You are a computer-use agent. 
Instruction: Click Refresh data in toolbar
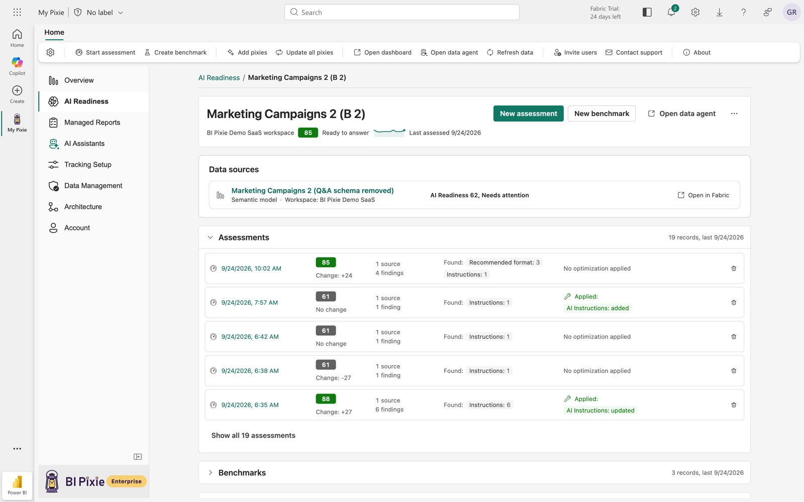[510, 52]
